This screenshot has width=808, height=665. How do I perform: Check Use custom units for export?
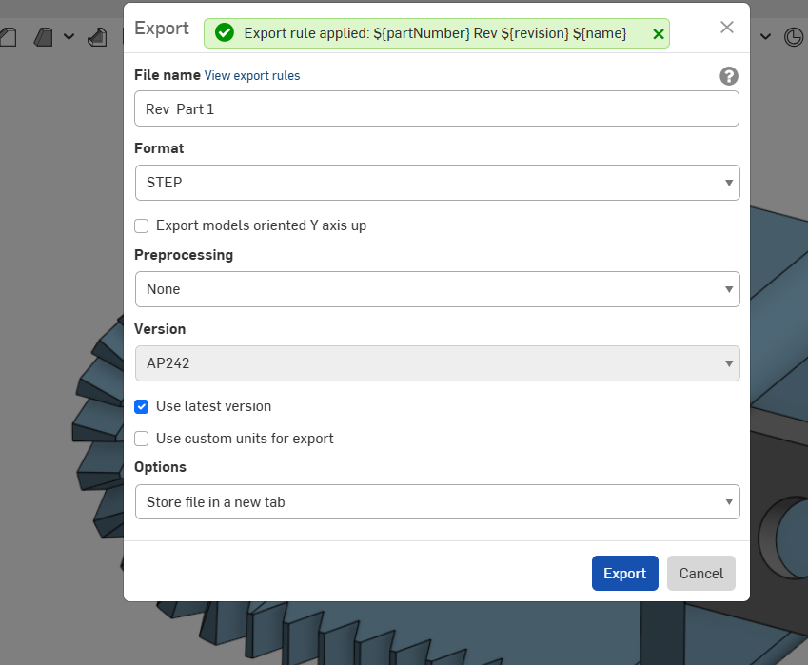tap(142, 439)
